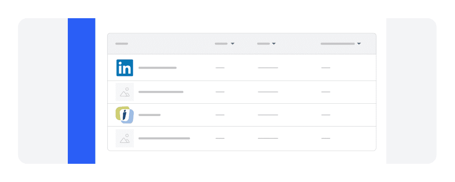Click the image placeholder in fourth row
455x182 pixels.
pyautogui.click(x=124, y=138)
